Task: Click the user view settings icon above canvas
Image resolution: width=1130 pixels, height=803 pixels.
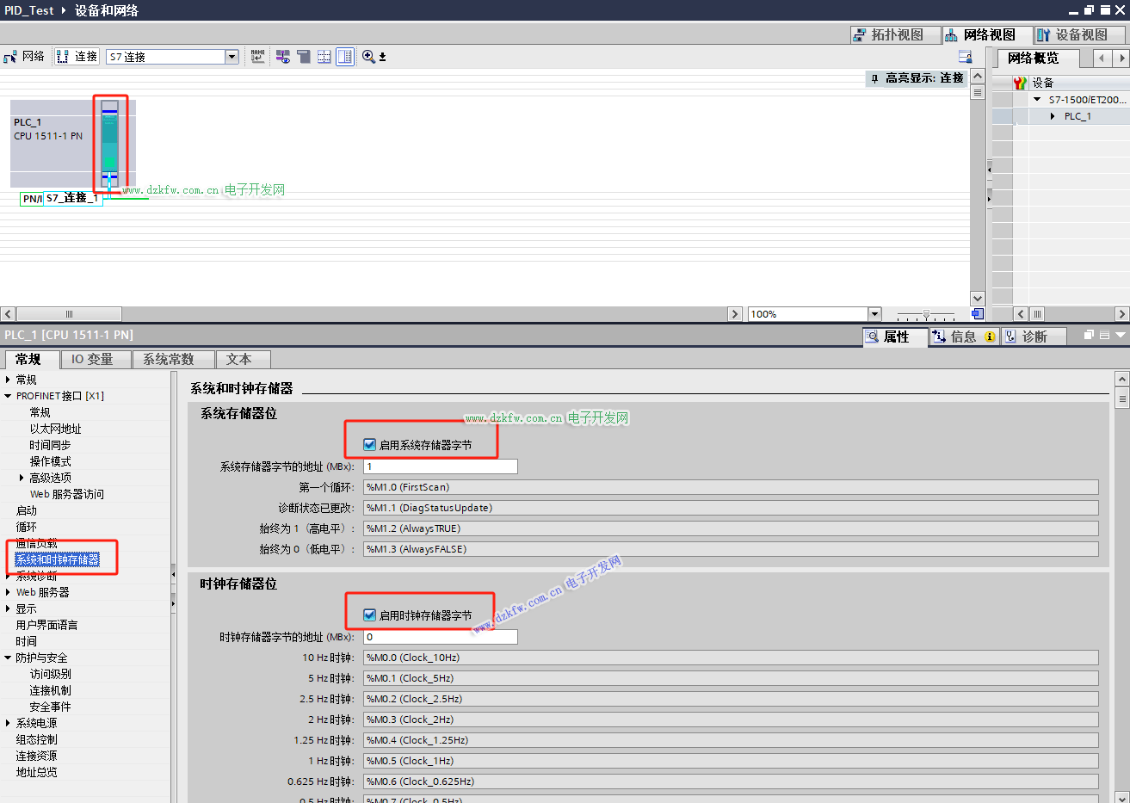Action: [965, 57]
